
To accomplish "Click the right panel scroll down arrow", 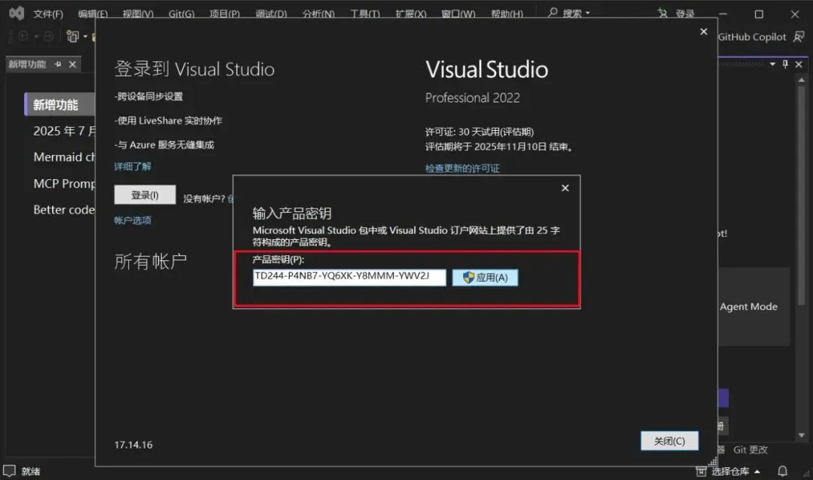I will tap(802, 436).
